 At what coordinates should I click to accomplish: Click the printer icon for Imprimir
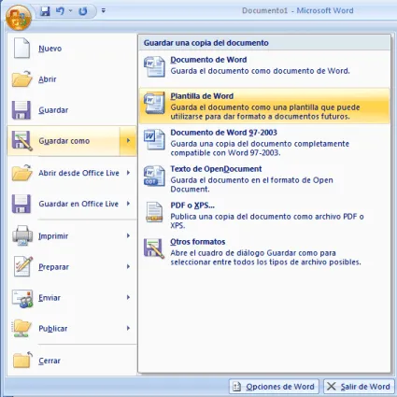click(22, 235)
